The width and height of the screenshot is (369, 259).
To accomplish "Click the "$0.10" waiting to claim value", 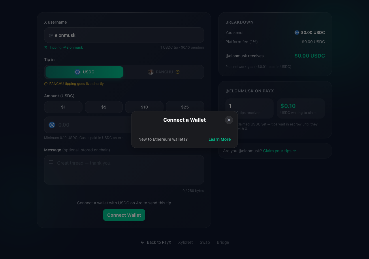I will tap(288, 106).
